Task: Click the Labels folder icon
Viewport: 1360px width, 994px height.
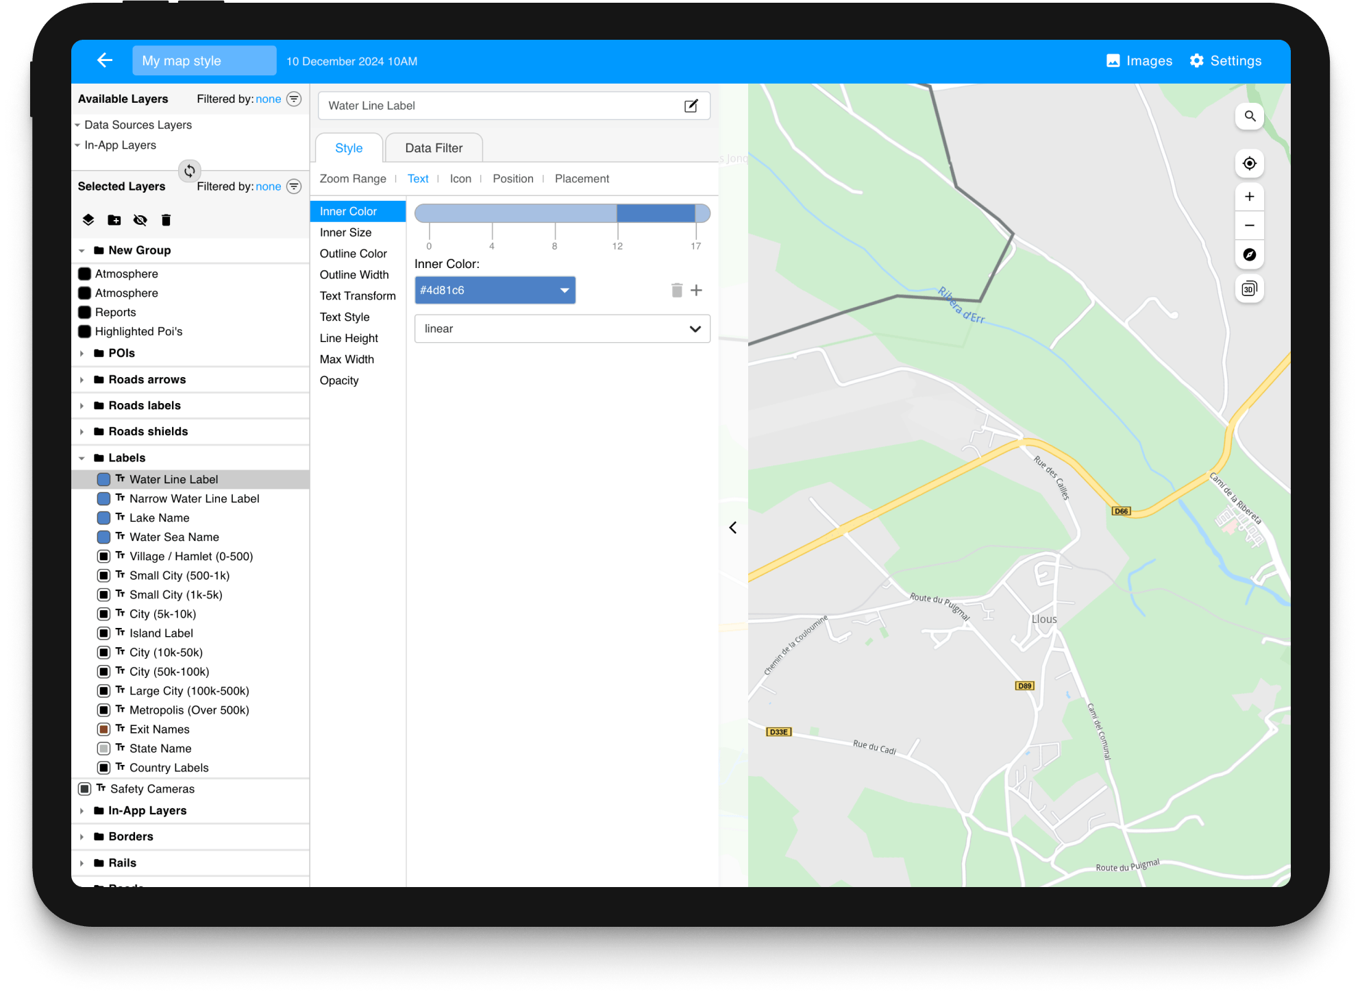Action: click(99, 457)
